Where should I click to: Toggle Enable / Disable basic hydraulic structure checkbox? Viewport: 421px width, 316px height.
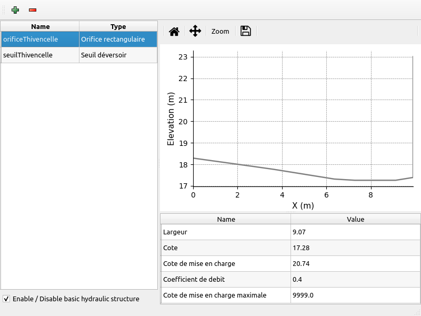coord(6,299)
